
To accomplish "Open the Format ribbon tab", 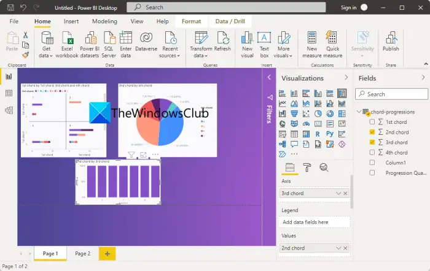I will tap(191, 21).
